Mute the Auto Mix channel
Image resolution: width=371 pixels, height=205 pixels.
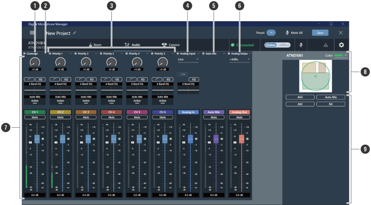click(214, 117)
